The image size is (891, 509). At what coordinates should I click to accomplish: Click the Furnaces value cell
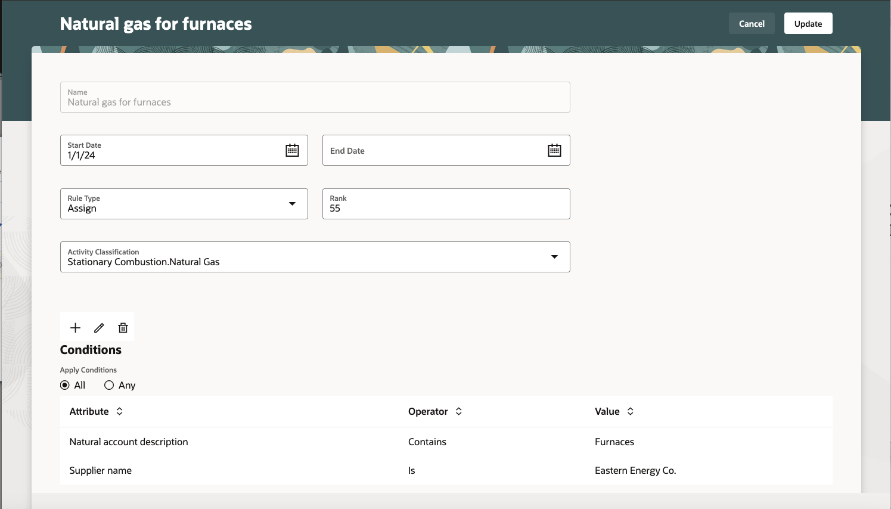pos(614,442)
